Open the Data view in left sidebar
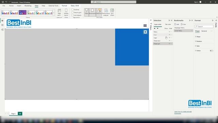 click(x=2, y=25)
